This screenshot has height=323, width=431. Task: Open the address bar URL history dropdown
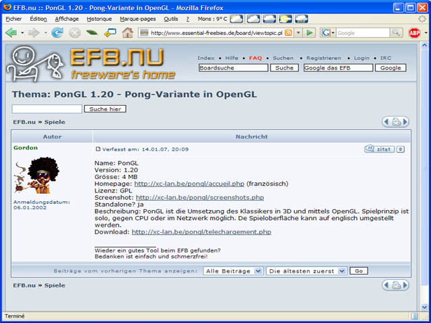pos(298,33)
